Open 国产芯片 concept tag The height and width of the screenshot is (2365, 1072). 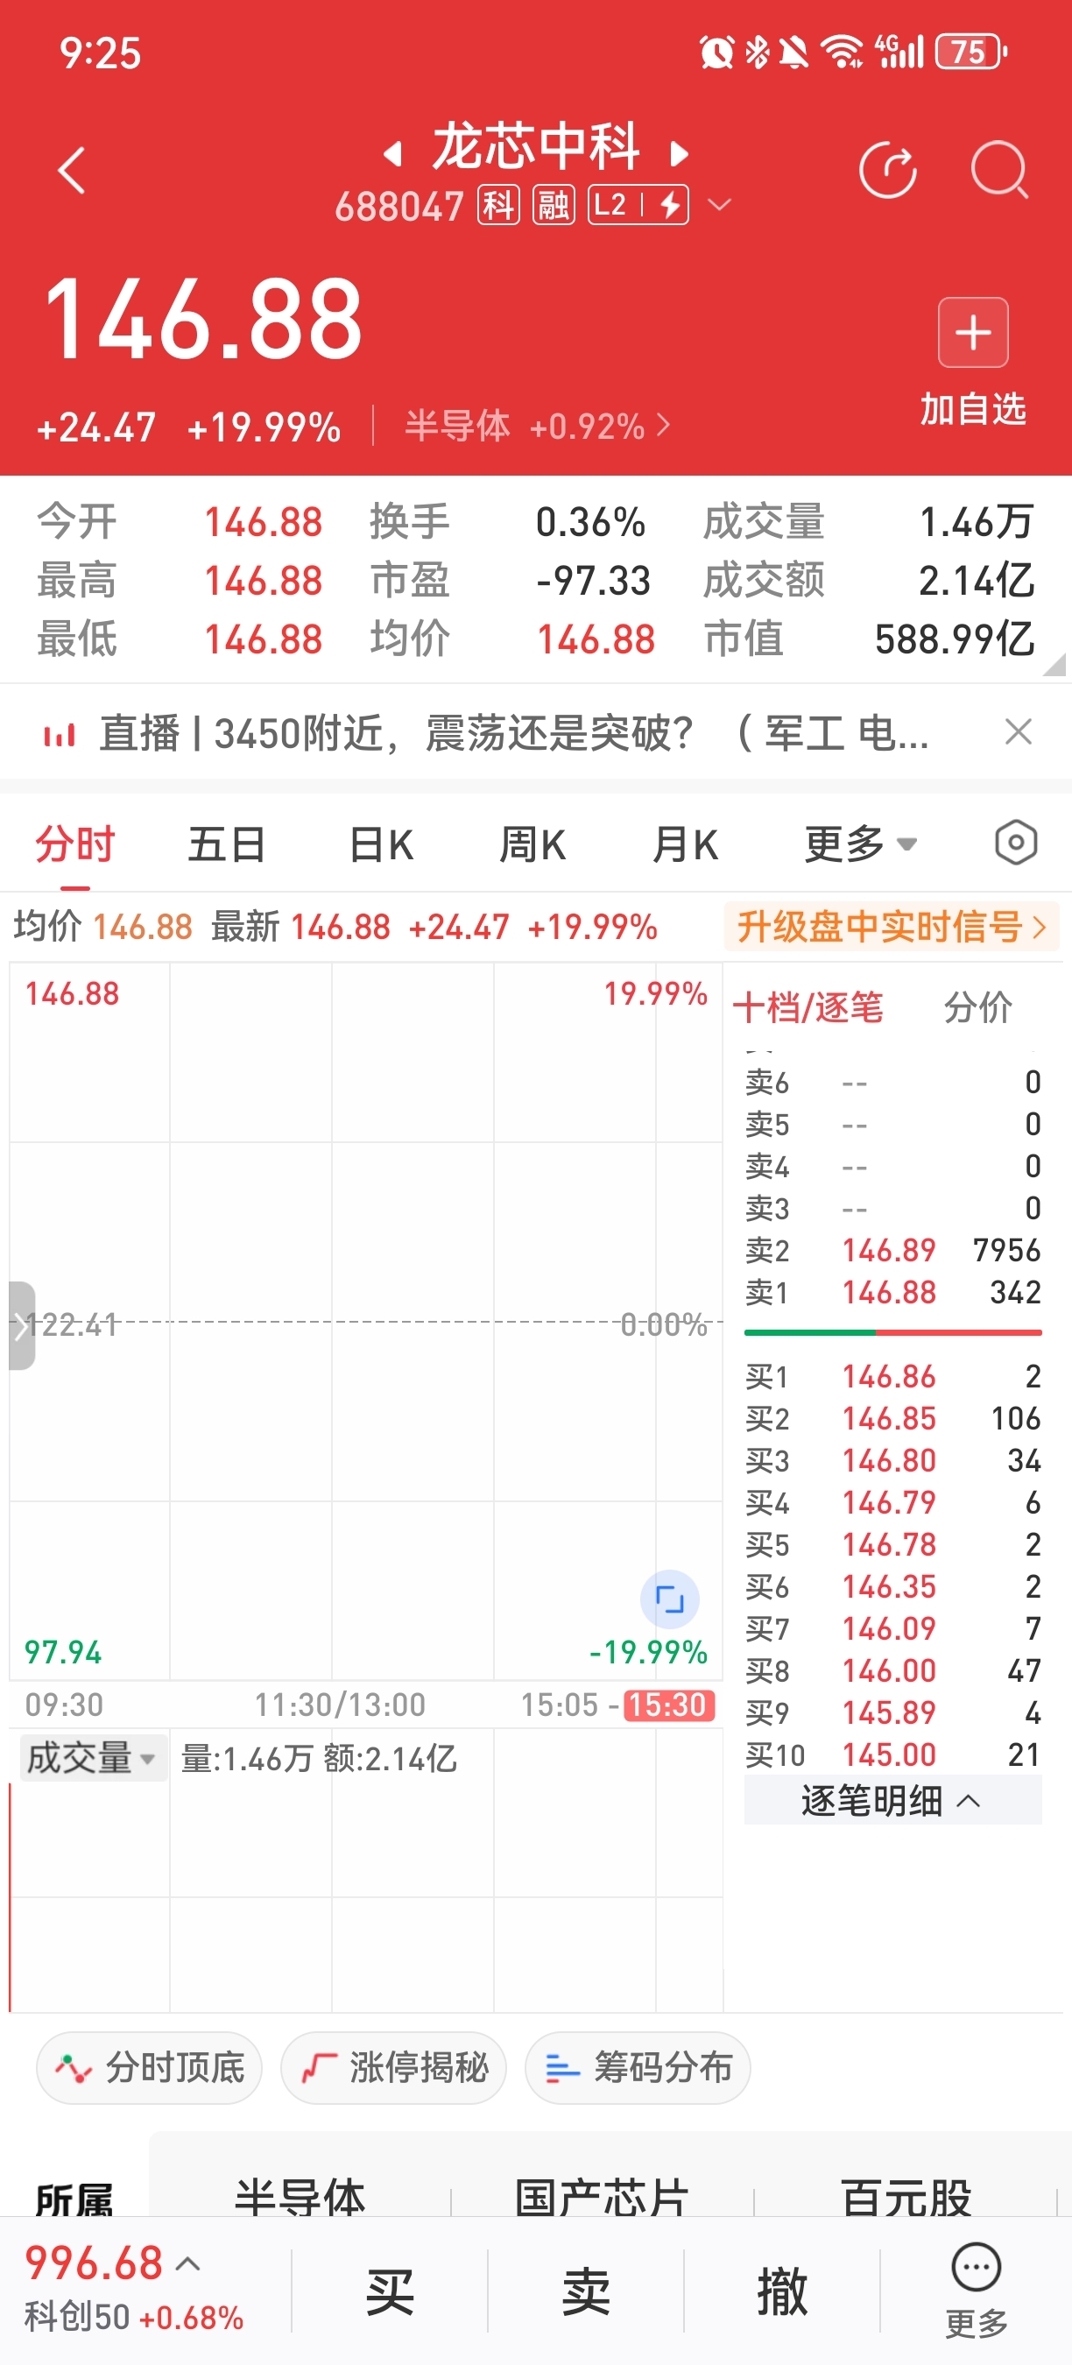coord(601,2198)
